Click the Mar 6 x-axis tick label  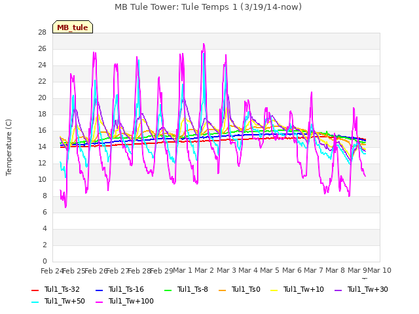(x=292, y=270)
